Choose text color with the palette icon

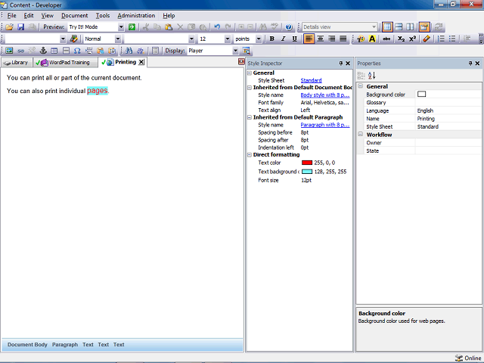(x=361, y=39)
